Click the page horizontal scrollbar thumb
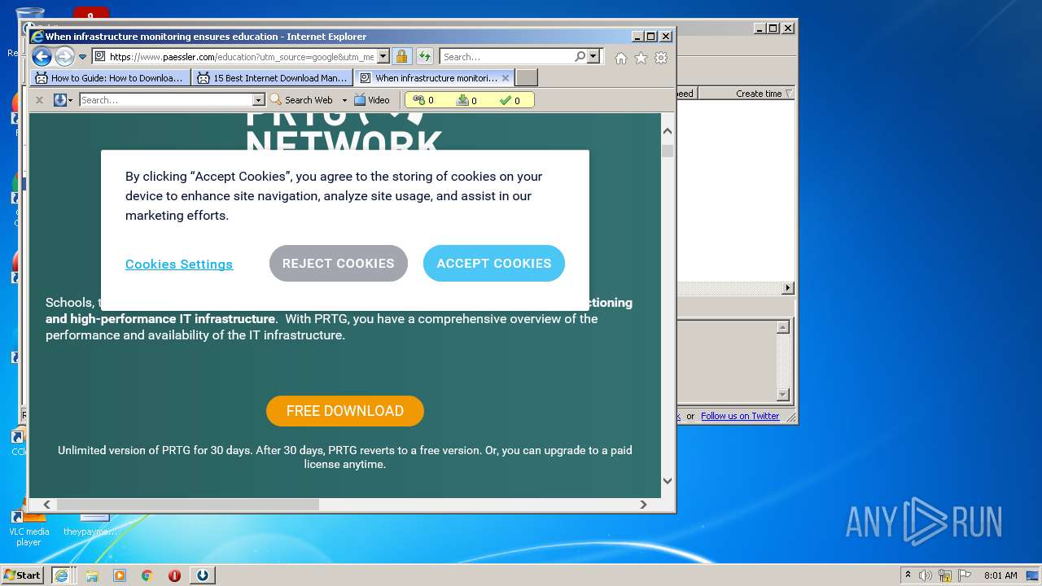Image resolution: width=1042 pixels, height=586 pixels. point(187,505)
